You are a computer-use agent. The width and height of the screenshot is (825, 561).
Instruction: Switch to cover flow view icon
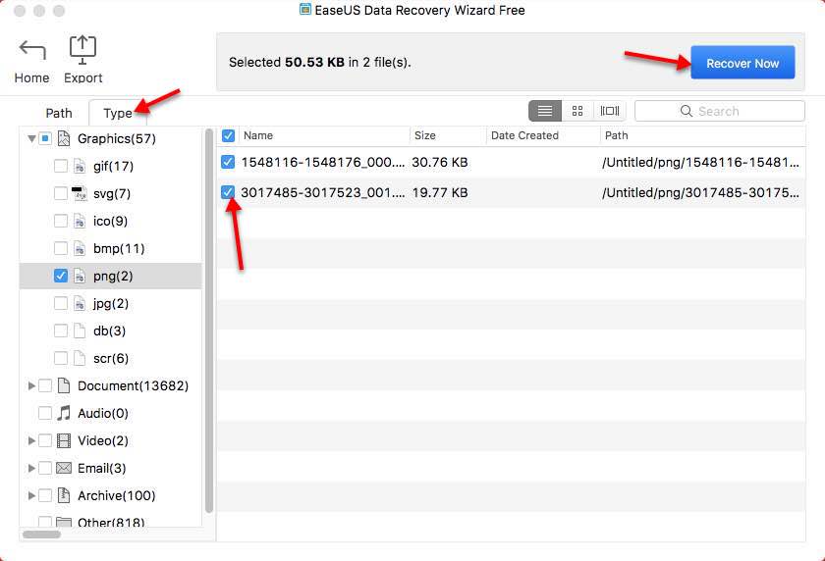tap(609, 111)
